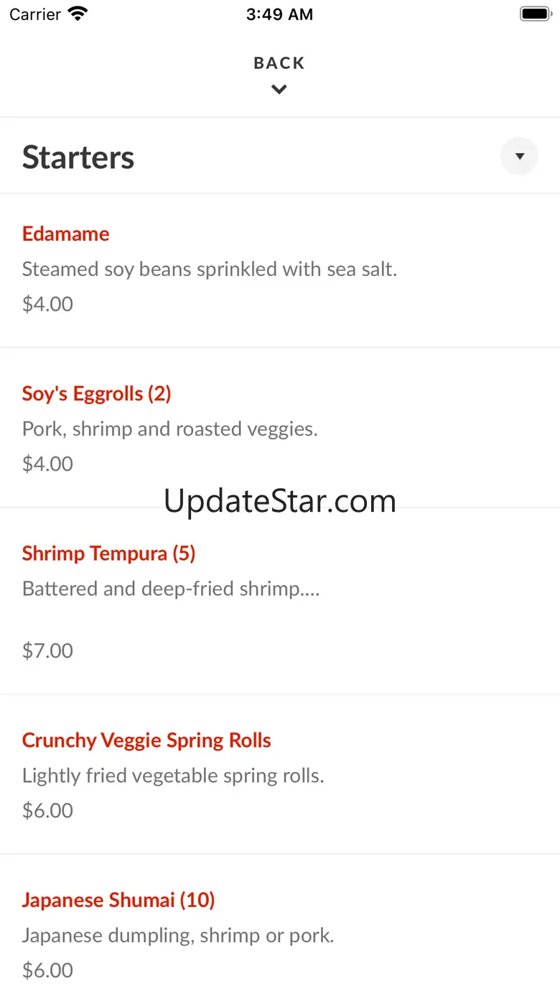Image resolution: width=560 pixels, height=997 pixels.
Task: Tap the Starters section heading
Action: click(78, 157)
